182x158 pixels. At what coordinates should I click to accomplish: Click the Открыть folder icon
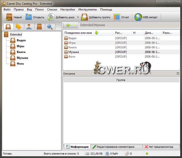(29, 17)
